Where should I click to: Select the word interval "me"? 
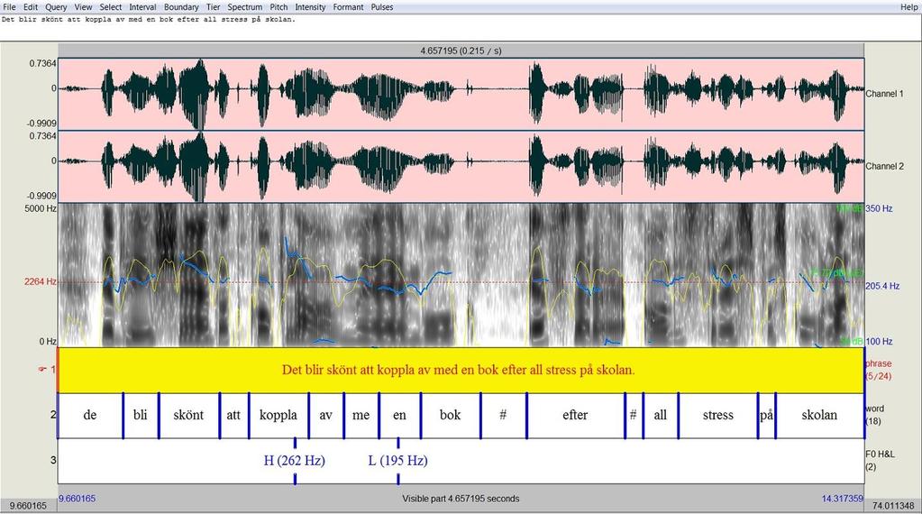coord(361,415)
